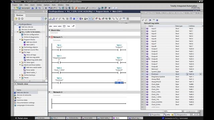This screenshot has height=120, width=214.
Task: Collapse the Block title section
Action: (x=49, y=30)
